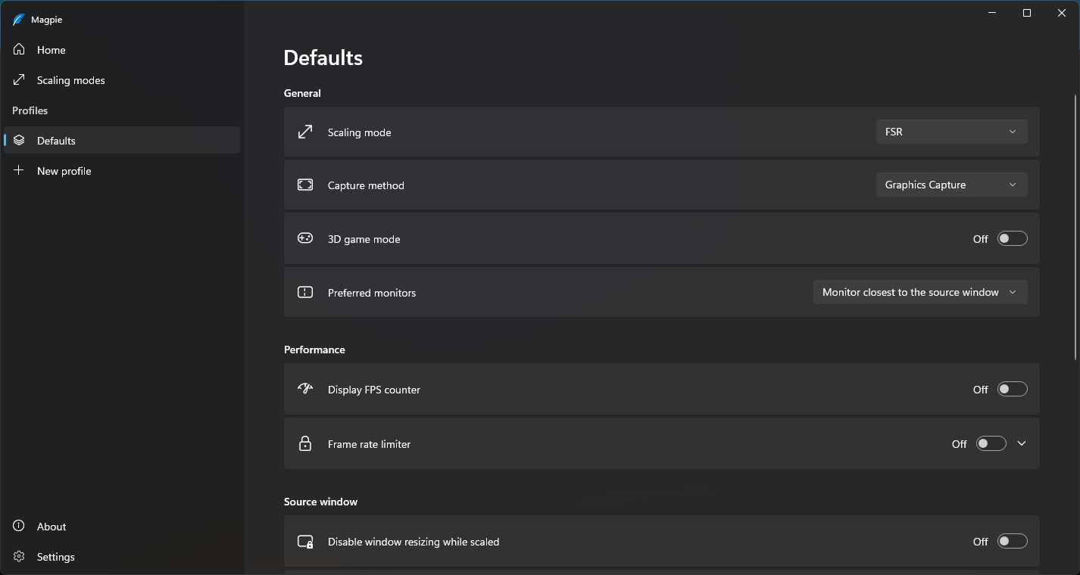
Task: Click the Magpie feather logo icon
Action: 19,20
